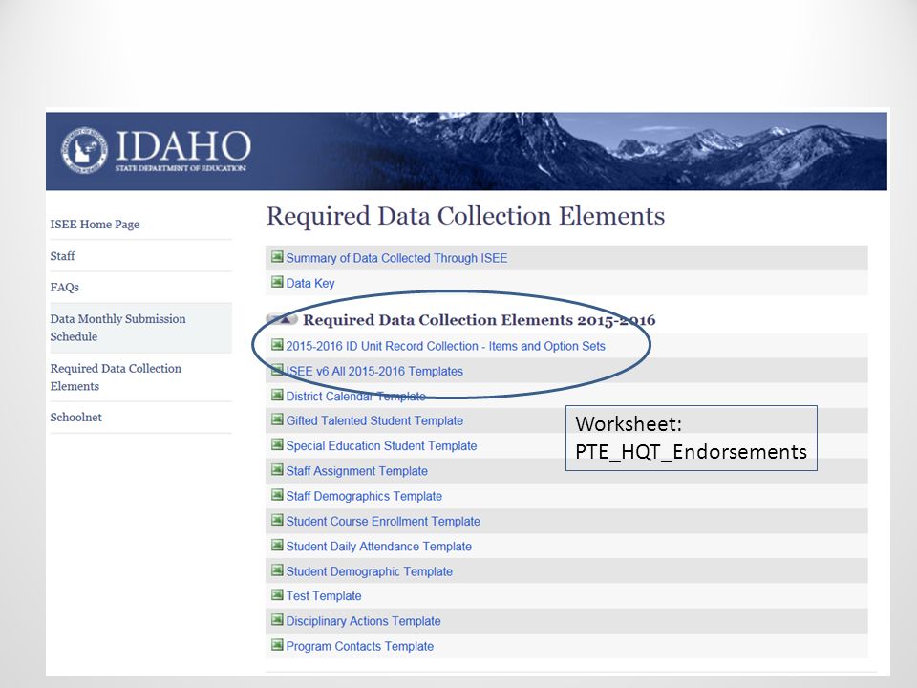
Task: Open Disciplinary Actions Template link
Action: tap(363, 621)
